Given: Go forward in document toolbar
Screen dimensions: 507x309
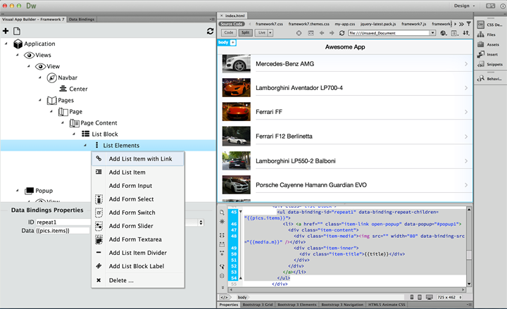Looking at the screenshot, I should pyautogui.click(x=332, y=33).
